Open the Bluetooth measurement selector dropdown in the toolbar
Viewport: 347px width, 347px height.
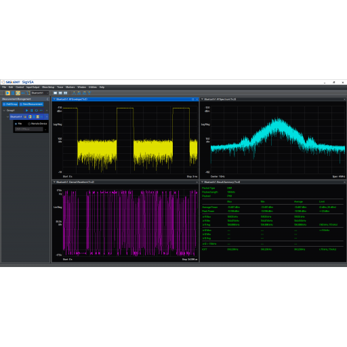tap(40, 93)
